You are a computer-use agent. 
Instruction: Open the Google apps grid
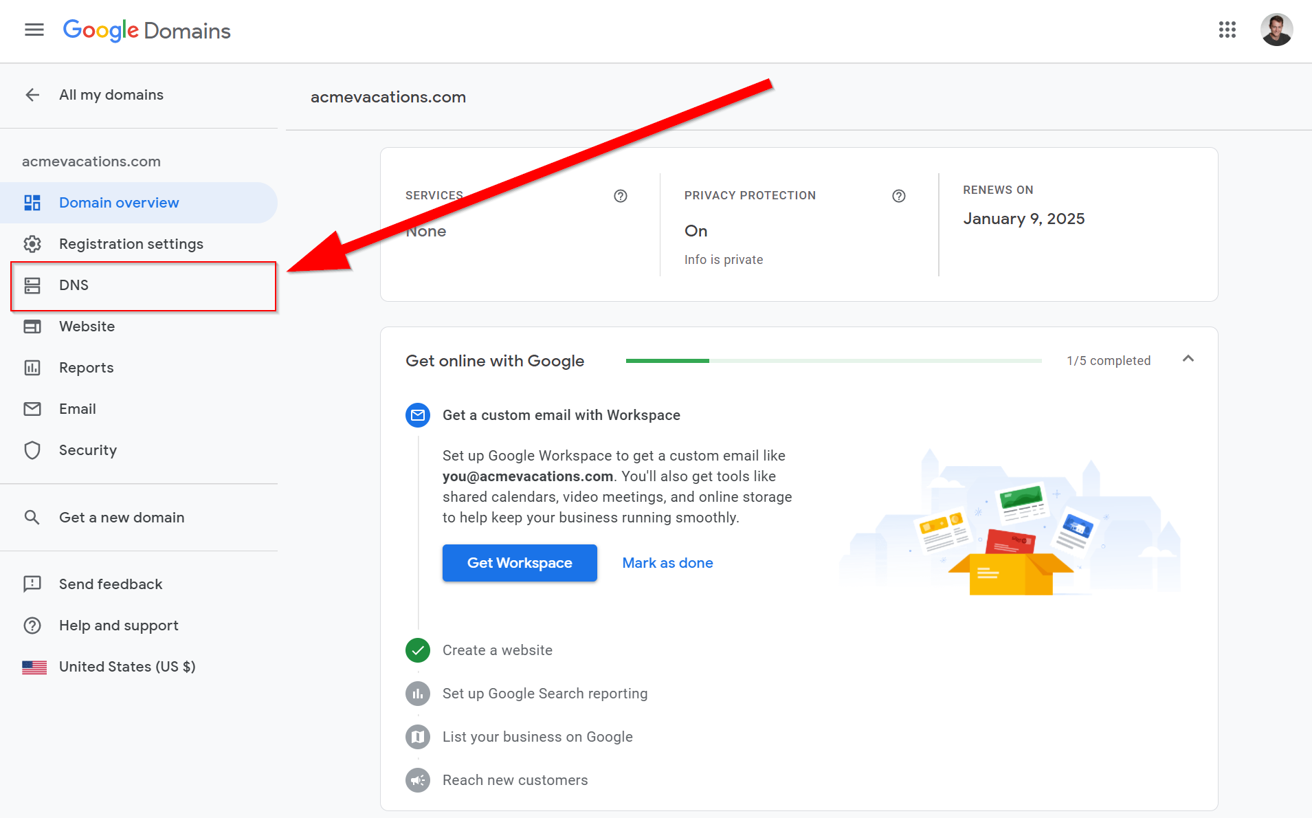[x=1228, y=30]
